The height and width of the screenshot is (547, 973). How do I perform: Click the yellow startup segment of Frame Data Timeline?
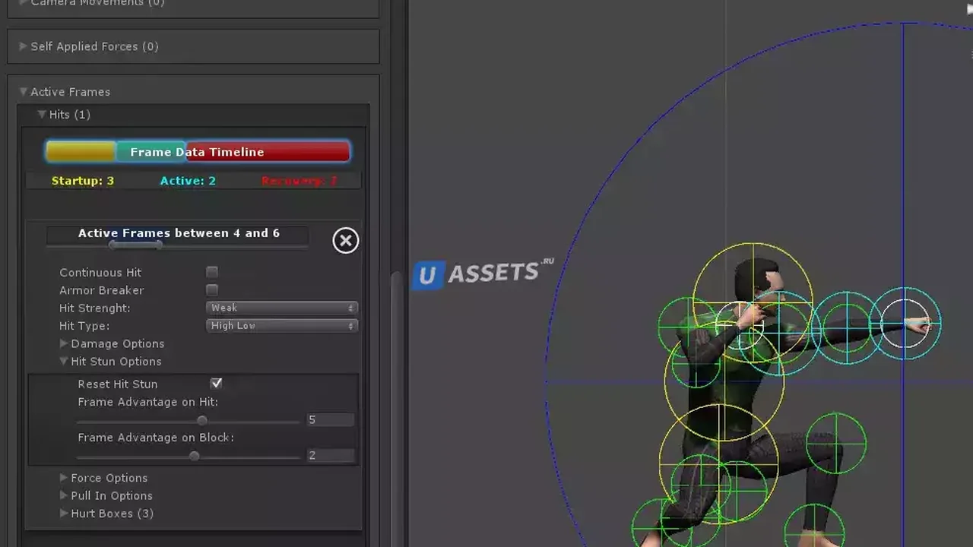[x=80, y=152]
